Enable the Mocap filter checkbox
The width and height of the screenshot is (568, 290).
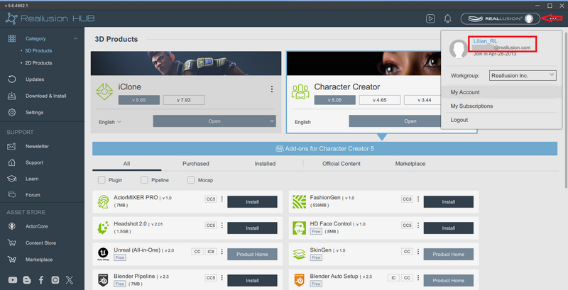191,179
